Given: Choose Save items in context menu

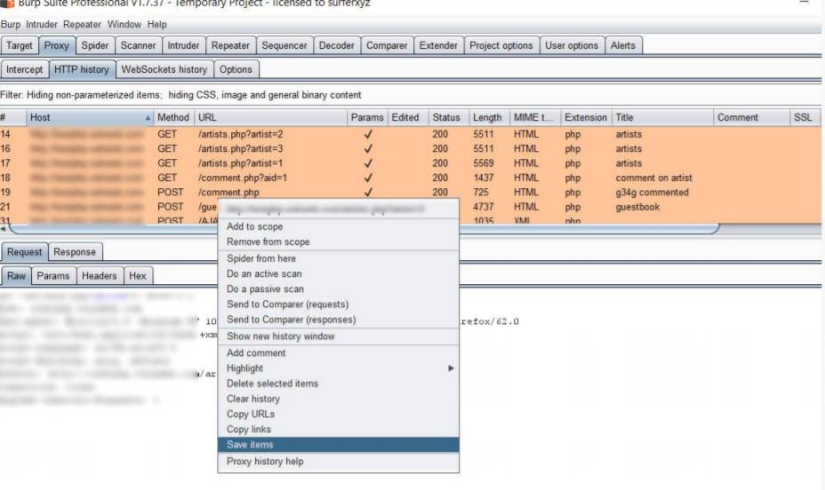Looking at the screenshot, I should click(x=339, y=445).
